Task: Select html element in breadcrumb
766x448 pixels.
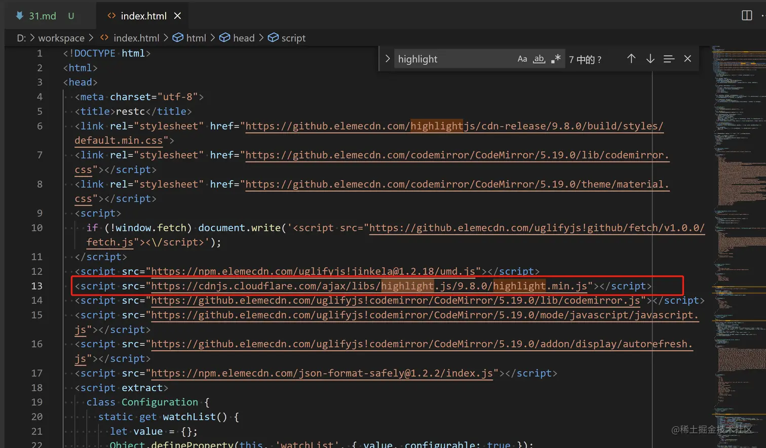Action: (189, 38)
